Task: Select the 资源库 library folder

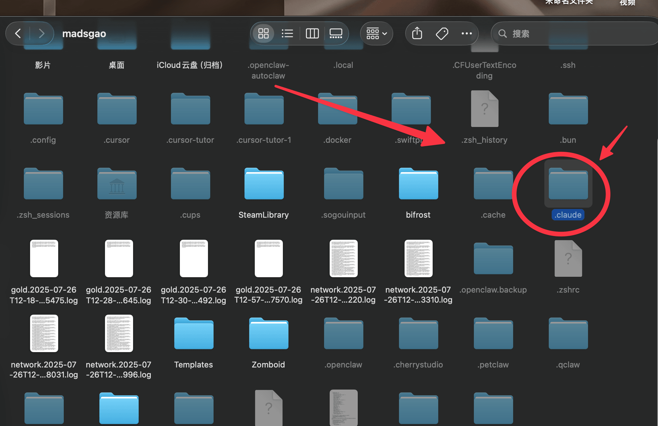Action: tap(117, 184)
